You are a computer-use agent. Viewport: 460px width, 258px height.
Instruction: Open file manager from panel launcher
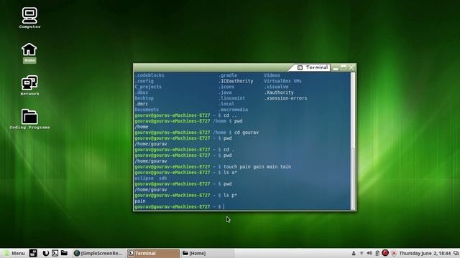64,253
